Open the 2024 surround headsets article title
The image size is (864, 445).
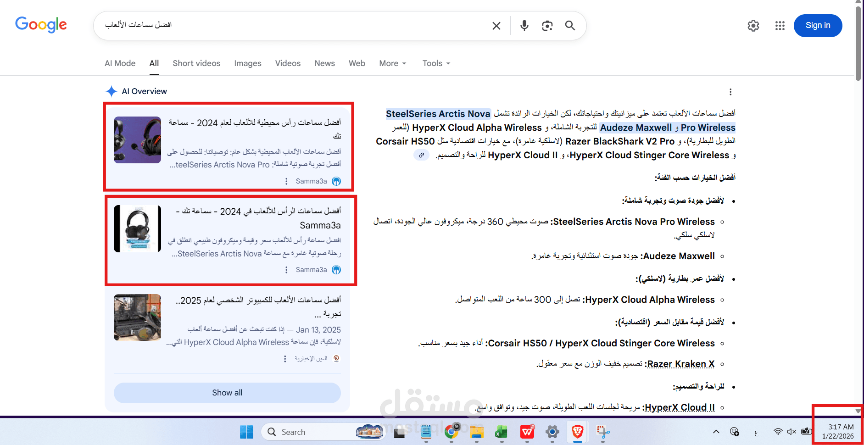[255, 129]
